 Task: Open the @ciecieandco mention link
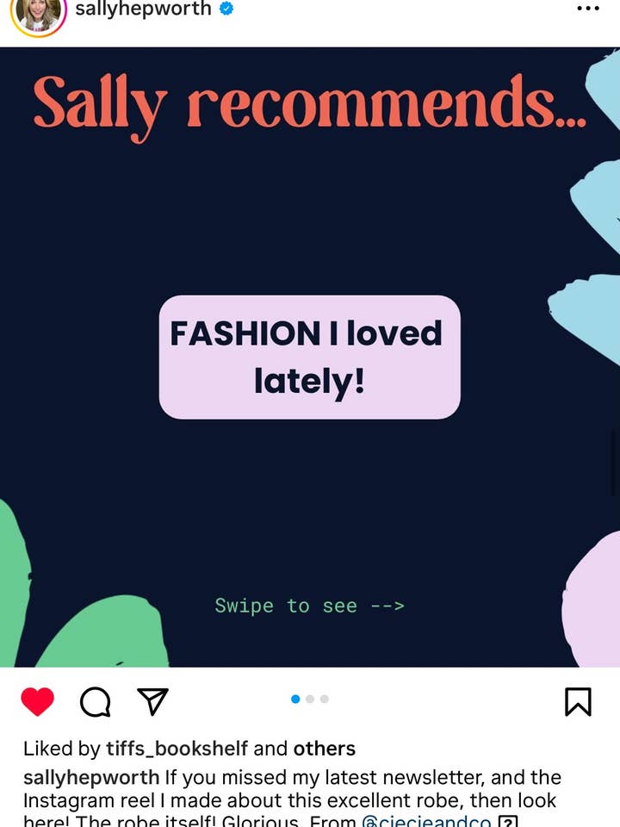pos(426,821)
